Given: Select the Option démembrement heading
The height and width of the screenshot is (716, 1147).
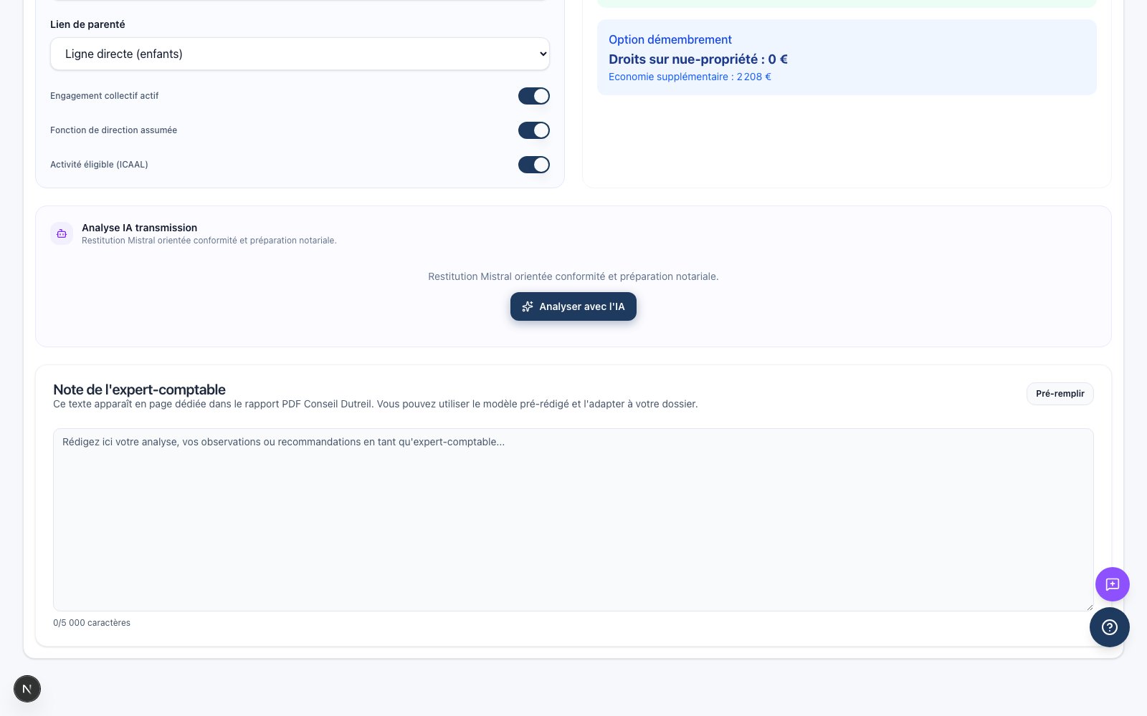Looking at the screenshot, I should 670,40.
